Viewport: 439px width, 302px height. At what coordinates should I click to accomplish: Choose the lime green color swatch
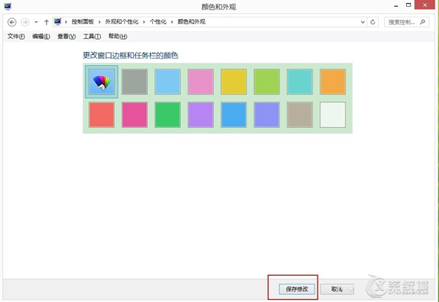(267, 82)
